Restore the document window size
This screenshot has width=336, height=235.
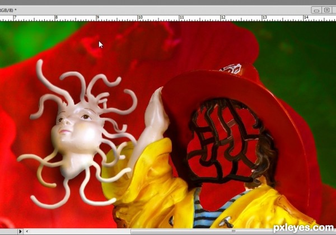(x=326, y=10)
